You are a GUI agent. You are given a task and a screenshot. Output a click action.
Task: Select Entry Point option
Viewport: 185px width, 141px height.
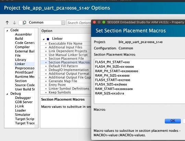pos(57,85)
